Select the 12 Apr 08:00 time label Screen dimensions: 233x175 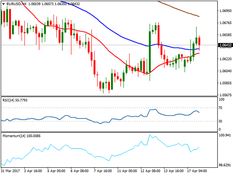pos(150,171)
